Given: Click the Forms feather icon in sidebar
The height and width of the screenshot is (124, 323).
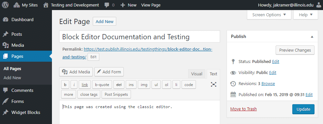Looking at the screenshot, I should 6,101.
